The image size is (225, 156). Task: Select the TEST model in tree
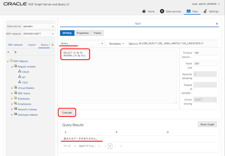(25, 83)
